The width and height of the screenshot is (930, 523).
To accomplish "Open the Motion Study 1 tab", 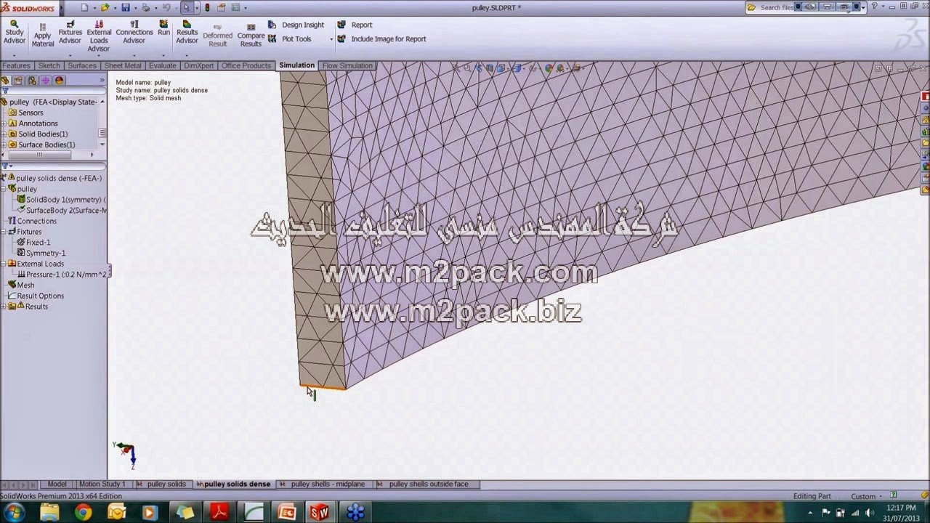I will tap(102, 484).
